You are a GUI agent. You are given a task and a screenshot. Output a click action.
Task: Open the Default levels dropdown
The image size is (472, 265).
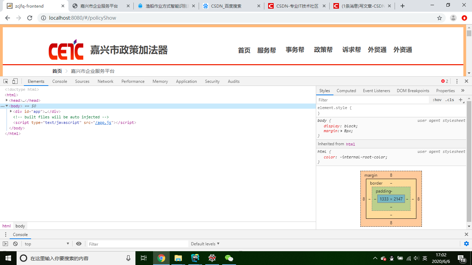click(205, 244)
